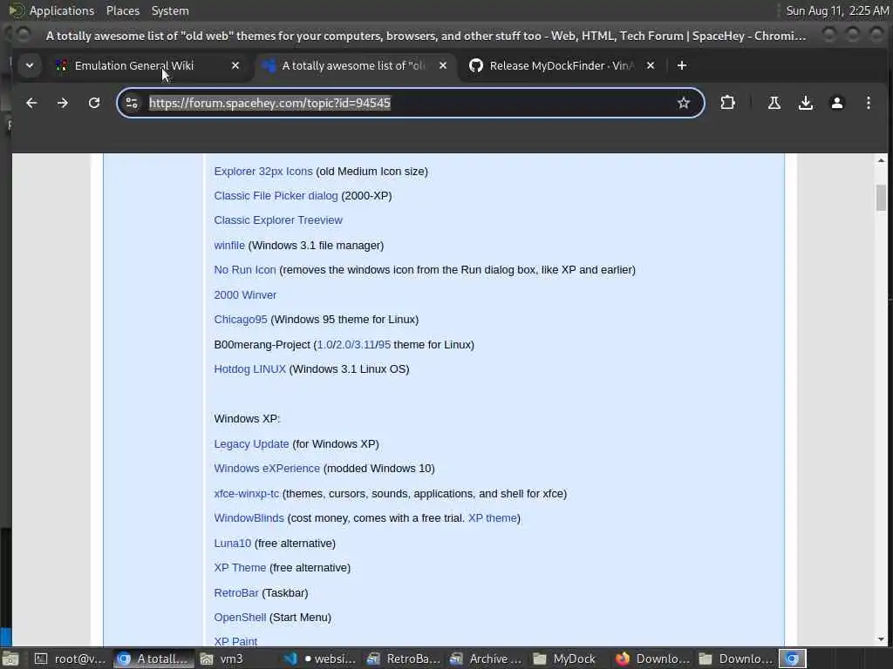Open Classic Explorer Treeview link

tap(278, 220)
